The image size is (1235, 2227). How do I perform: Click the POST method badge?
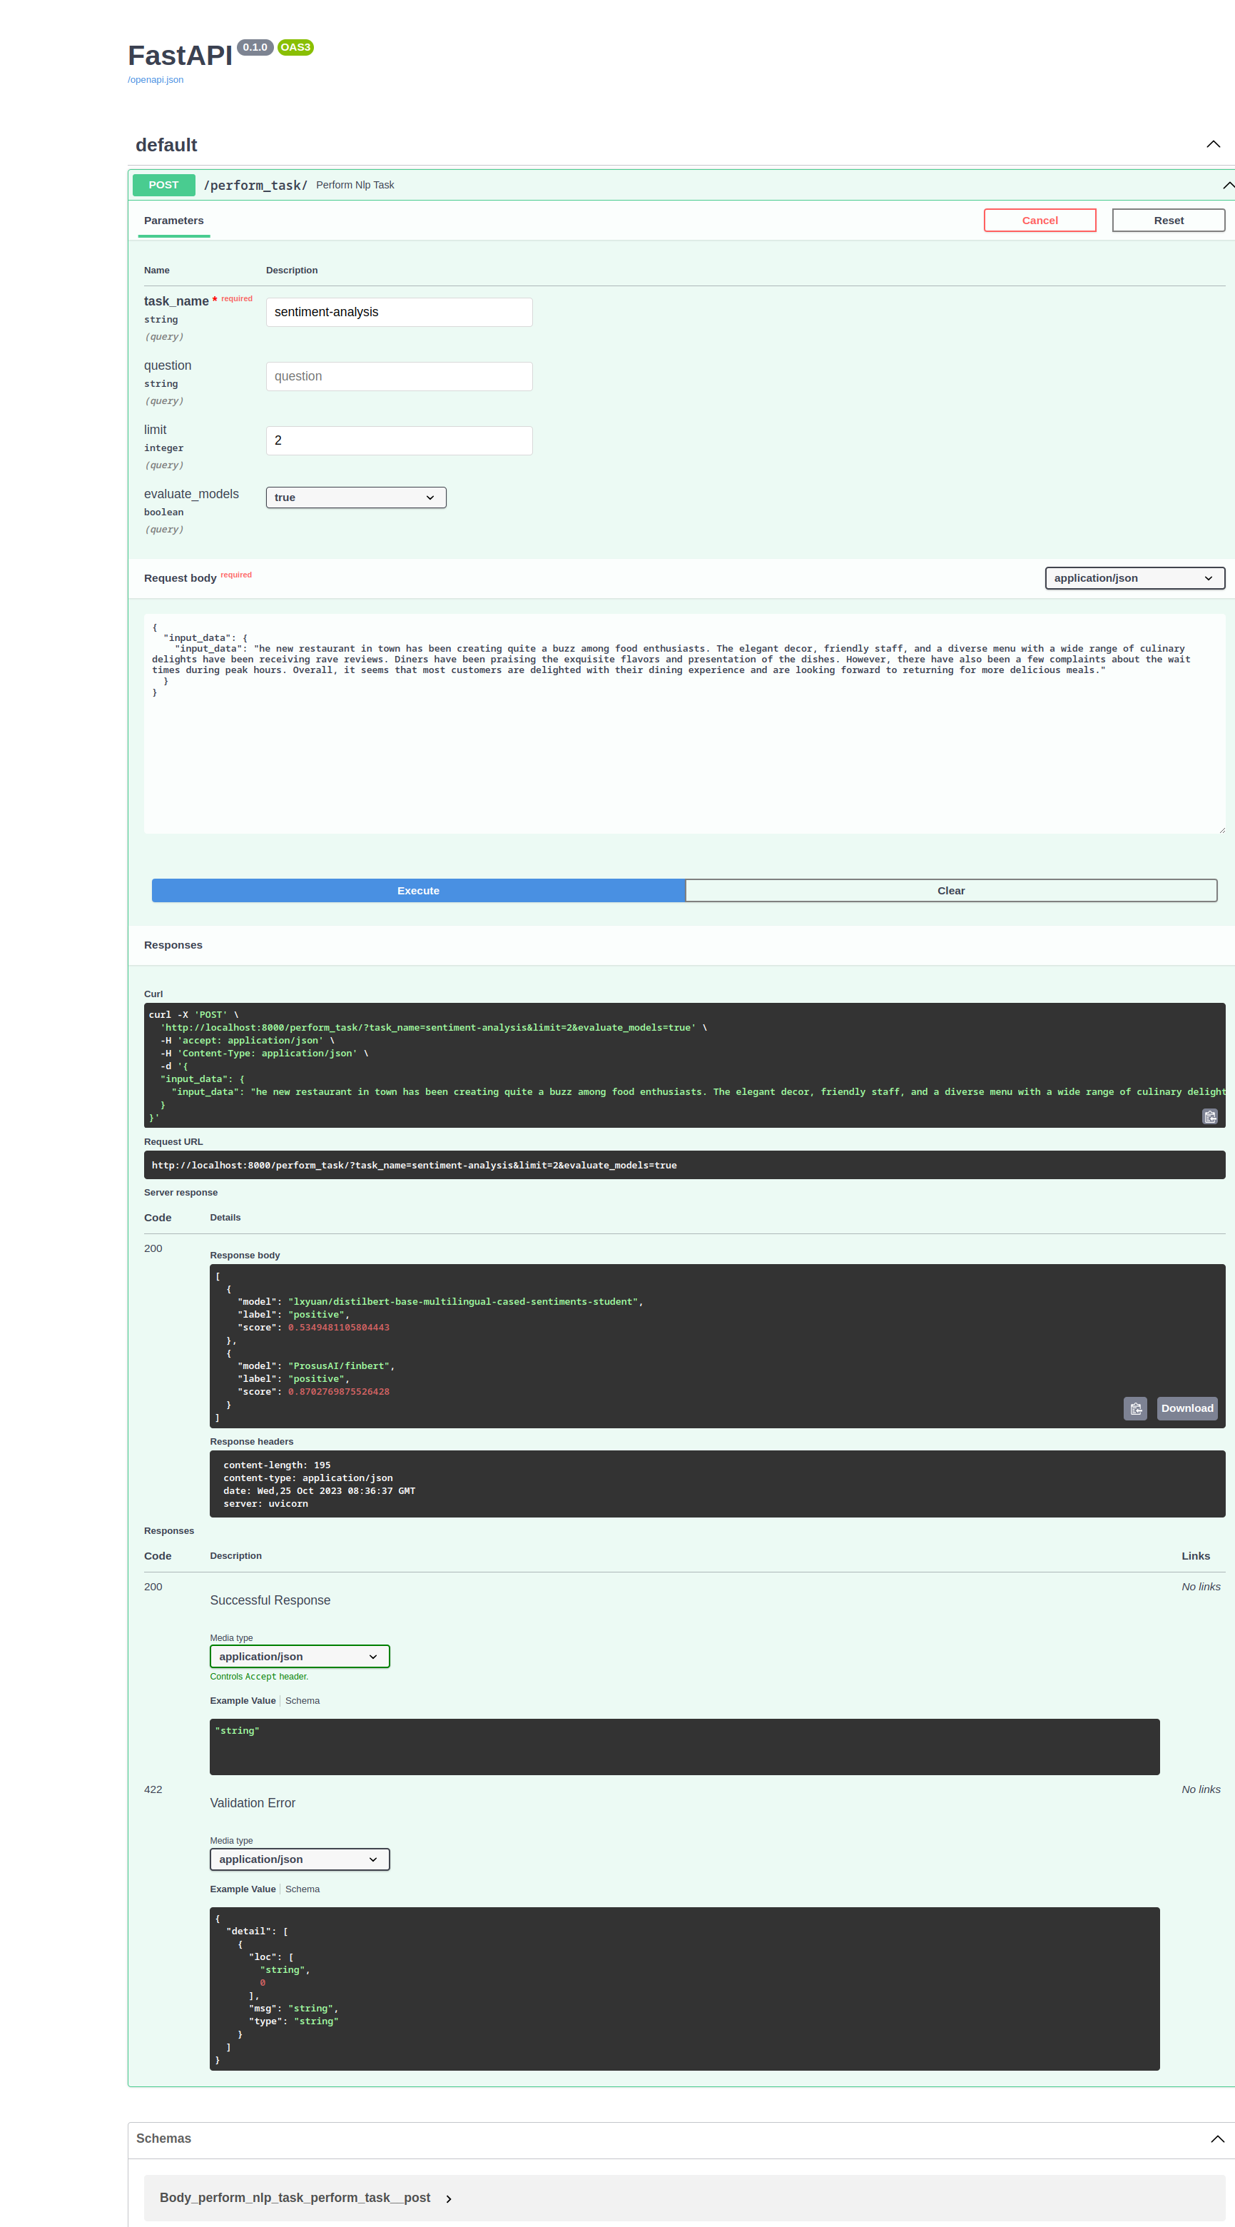pyautogui.click(x=163, y=185)
